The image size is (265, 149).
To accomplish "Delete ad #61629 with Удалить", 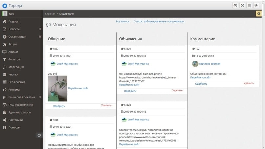I will 177,90.
